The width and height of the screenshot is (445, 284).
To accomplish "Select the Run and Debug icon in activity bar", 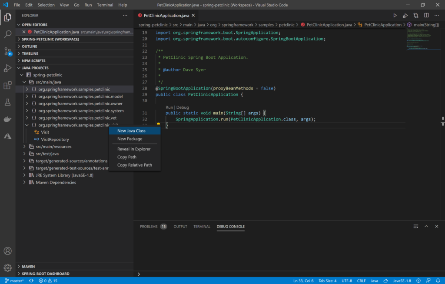I will point(7,68).
